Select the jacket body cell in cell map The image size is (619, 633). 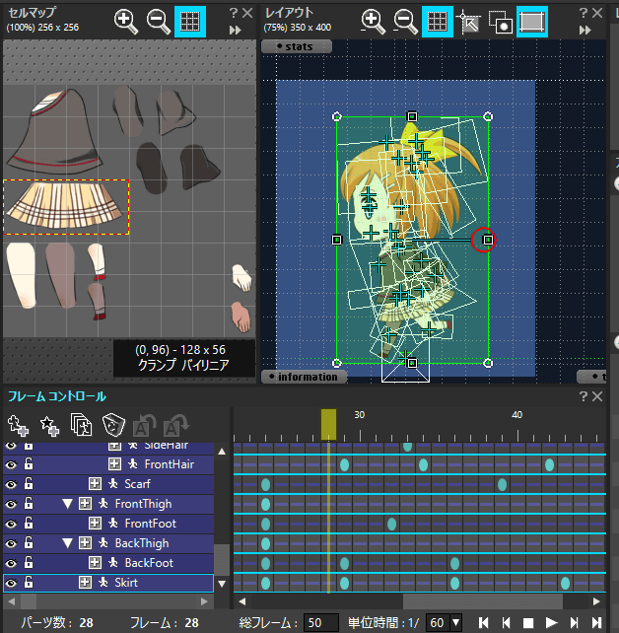tap(54, 131)
